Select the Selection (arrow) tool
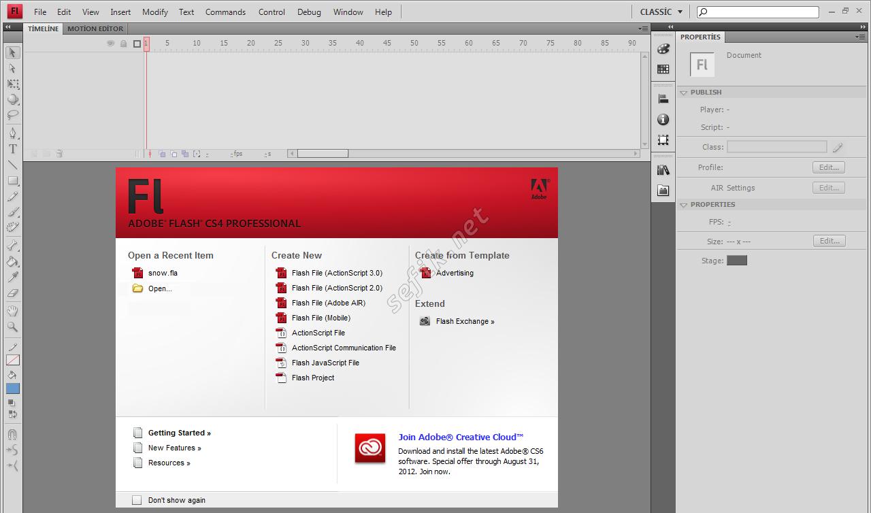 coord(12,52)
